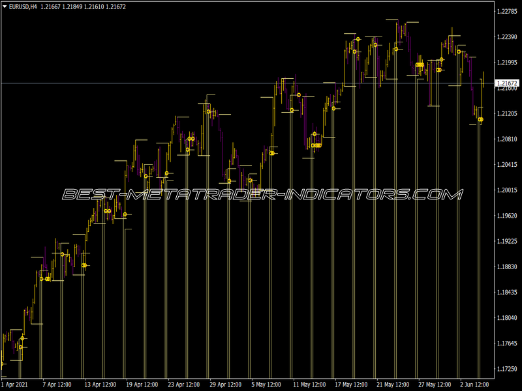Click the 23 Apr 12:00 time label
This screenshot has width=522, height=391.
pyautogui.click(x=184, y=384)
